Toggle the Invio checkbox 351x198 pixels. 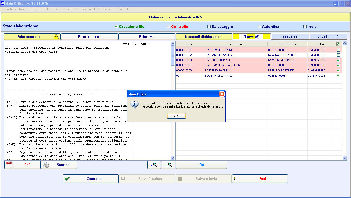pyautogui.click(x=305, y=27)
